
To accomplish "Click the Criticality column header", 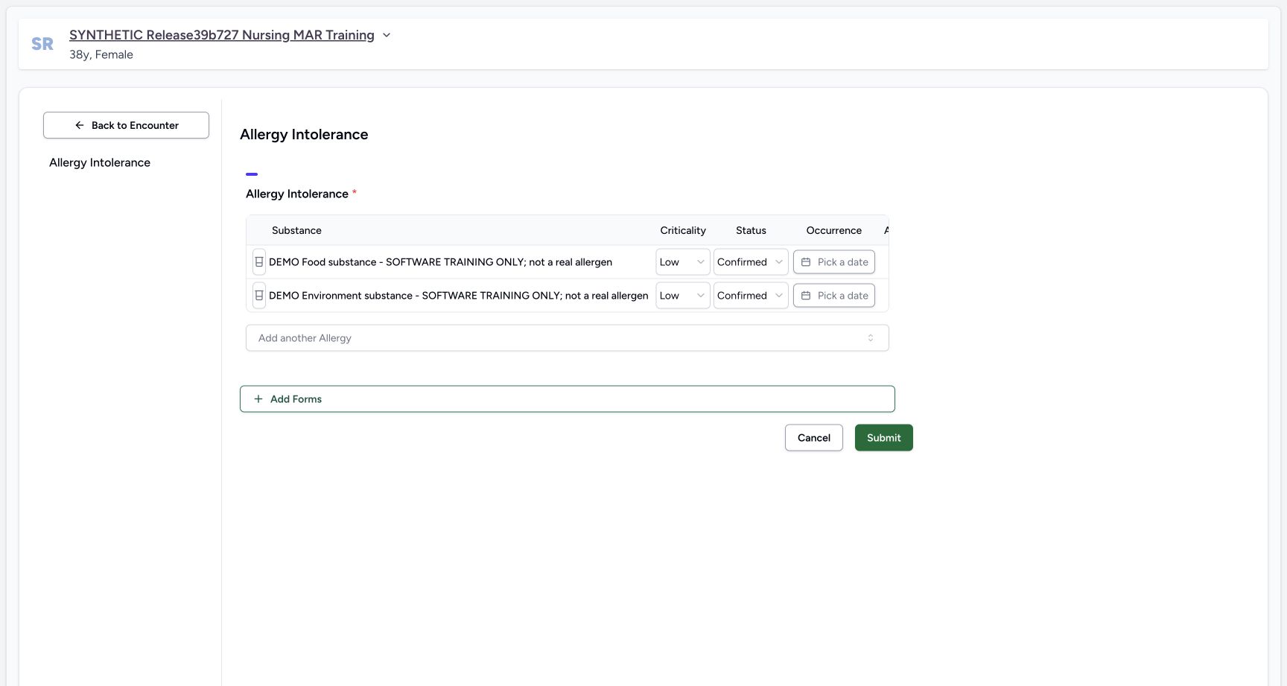I will coord(683,231).
